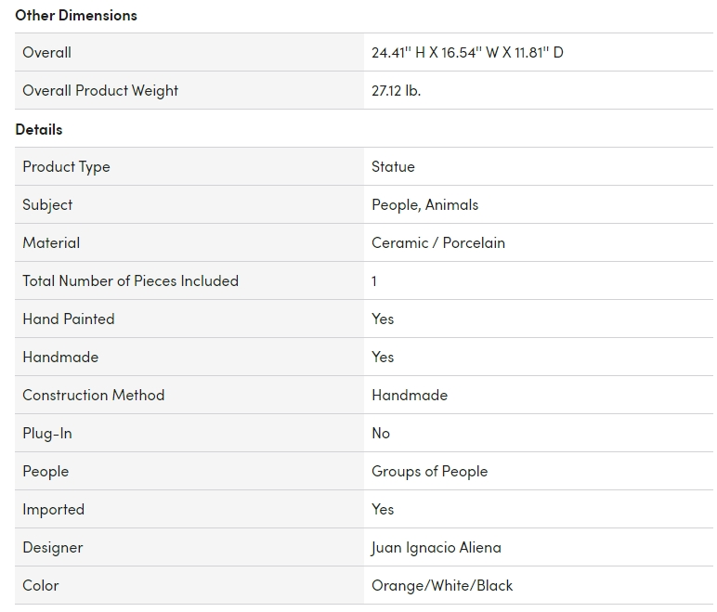Click the Groups of People value
Screen dimensions: 717x612
click(429, 472)
